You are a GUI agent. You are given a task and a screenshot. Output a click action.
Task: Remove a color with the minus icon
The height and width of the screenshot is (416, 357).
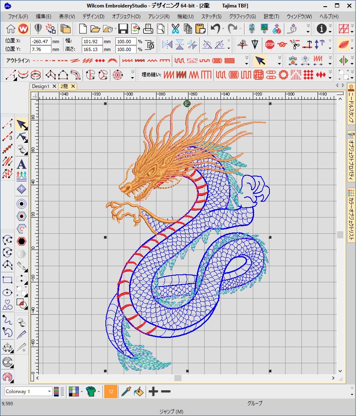click(x=166, y=392)
